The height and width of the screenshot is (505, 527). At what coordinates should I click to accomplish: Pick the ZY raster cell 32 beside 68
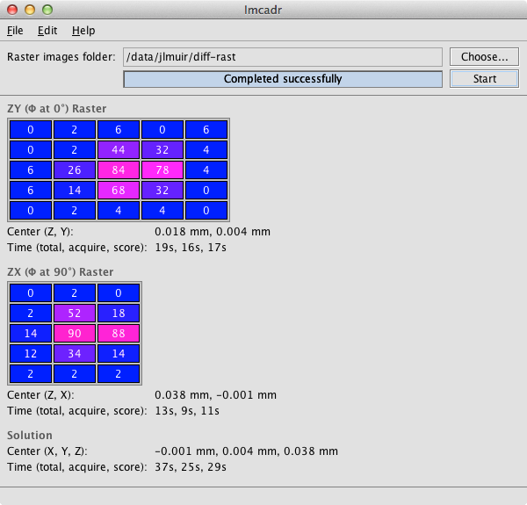(162, 191)
